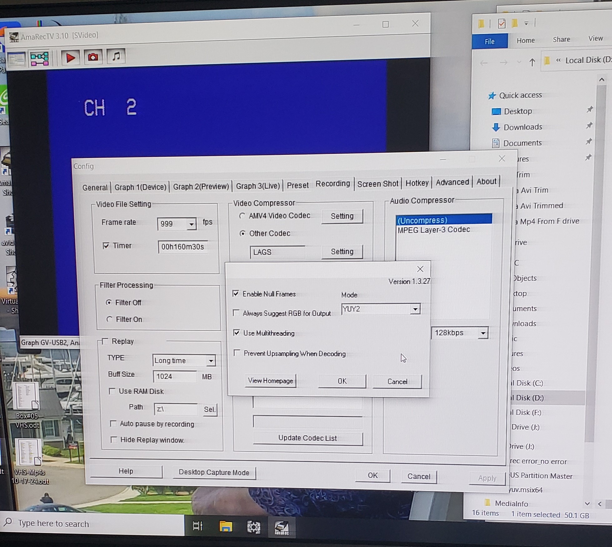Click the Task View icon on taskbar
Viewport: 612px width, 547px height.
[197, 526]
